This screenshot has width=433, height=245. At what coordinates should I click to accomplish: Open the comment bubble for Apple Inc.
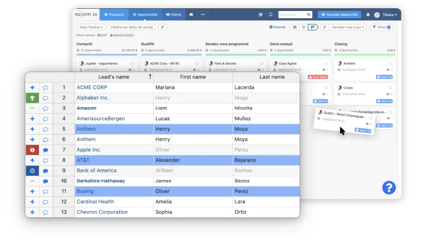[46, 150]
